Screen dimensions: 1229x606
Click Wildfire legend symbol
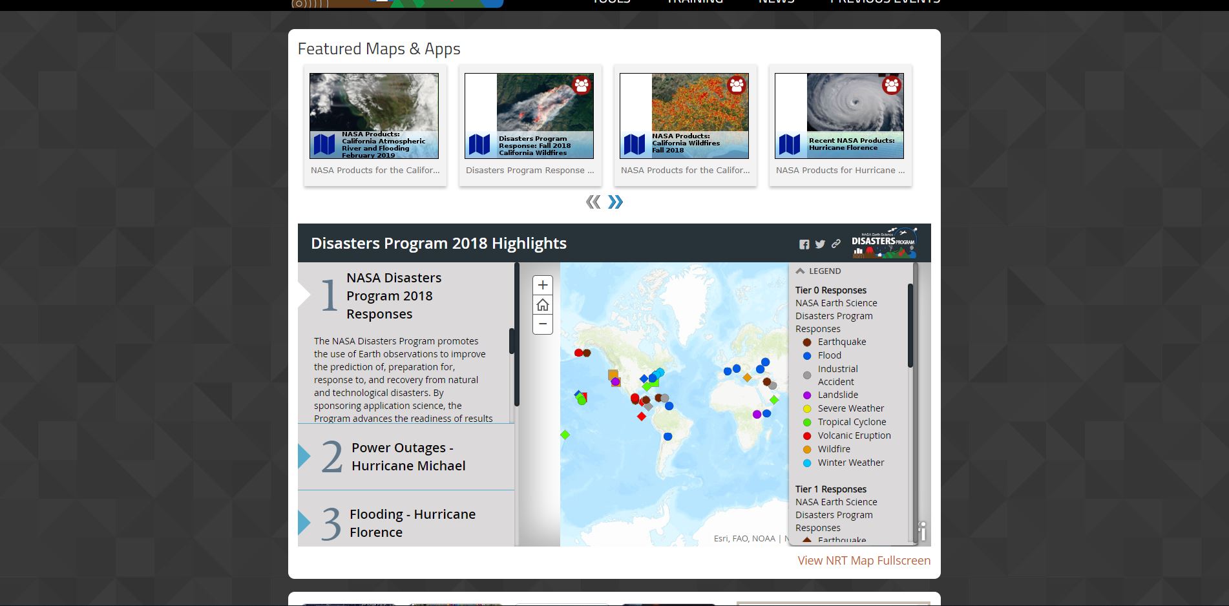(807, 450)
